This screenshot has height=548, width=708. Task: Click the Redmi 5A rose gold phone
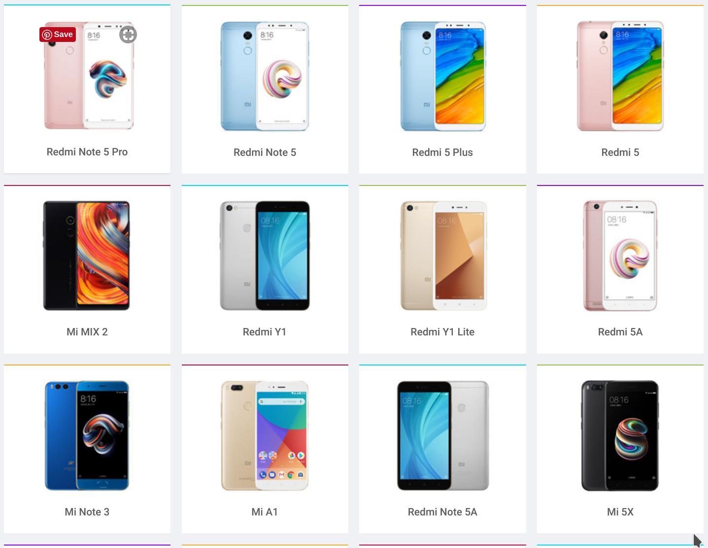click(620, 256)
